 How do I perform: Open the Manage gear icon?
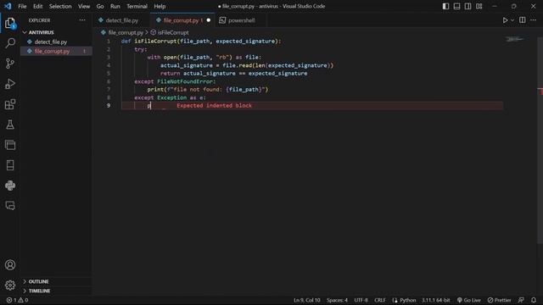click(x=10, y=286)
